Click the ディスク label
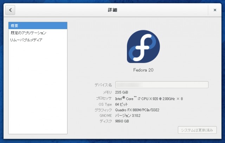Image resolution: width=225 pixels, height=143 pixels. pos(106,121)
